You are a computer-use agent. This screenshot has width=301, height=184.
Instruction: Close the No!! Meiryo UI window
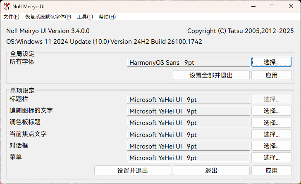point(291,6)
